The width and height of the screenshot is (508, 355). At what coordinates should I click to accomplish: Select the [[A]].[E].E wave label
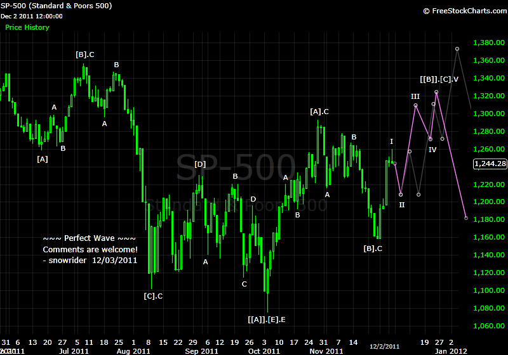click(267, 319)
